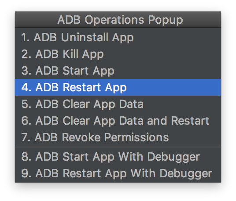
Task: Pick option 3 to start the app
Action: coord(118,71)
